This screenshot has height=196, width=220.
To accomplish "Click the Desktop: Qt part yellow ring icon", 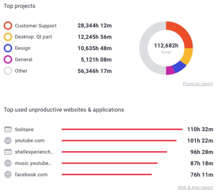I will [x=8, y=37].
